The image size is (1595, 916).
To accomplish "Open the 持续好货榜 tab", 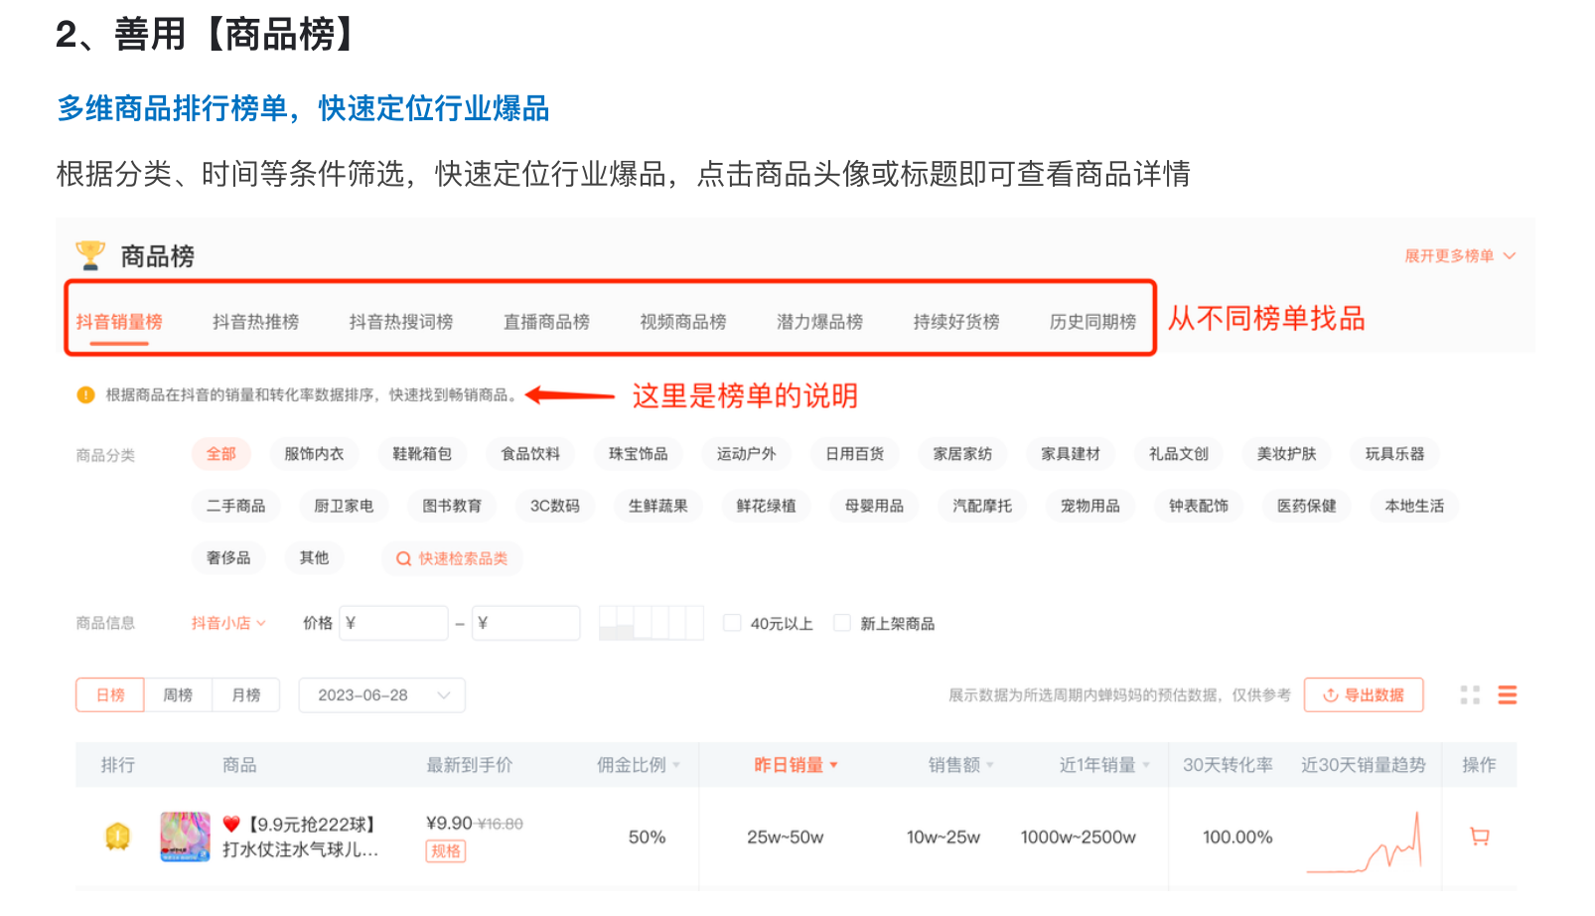I will pos(956,322).
